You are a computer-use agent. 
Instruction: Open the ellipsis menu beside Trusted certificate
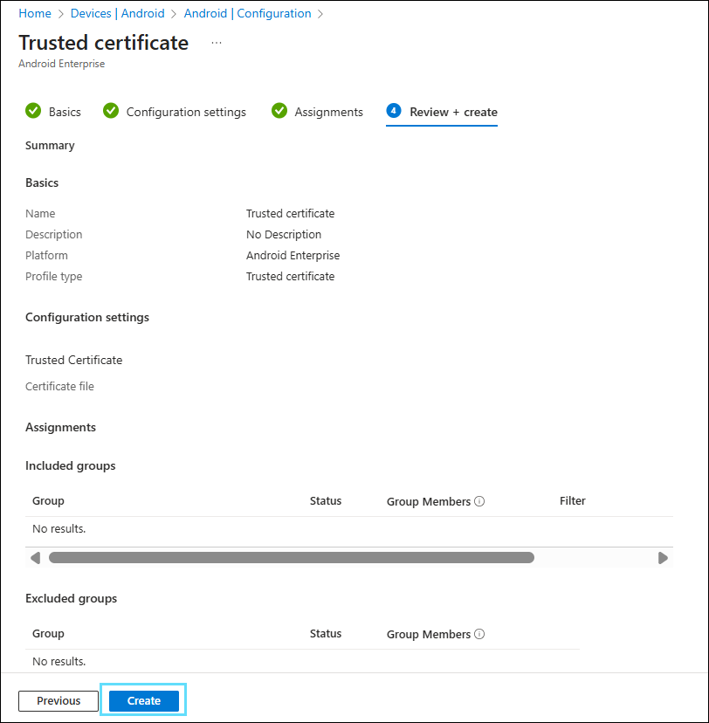217,43
